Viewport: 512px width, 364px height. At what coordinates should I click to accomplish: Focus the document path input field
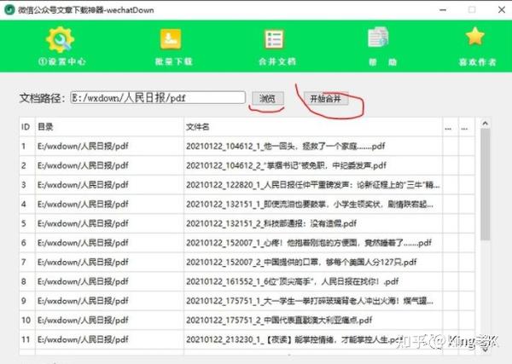158,97
